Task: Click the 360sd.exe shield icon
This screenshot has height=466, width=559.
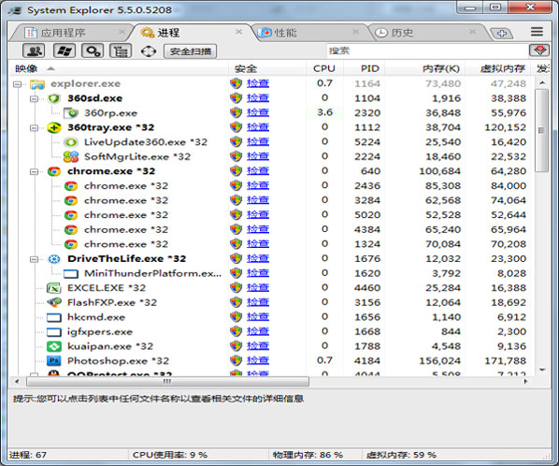Action: pos(54,98)
